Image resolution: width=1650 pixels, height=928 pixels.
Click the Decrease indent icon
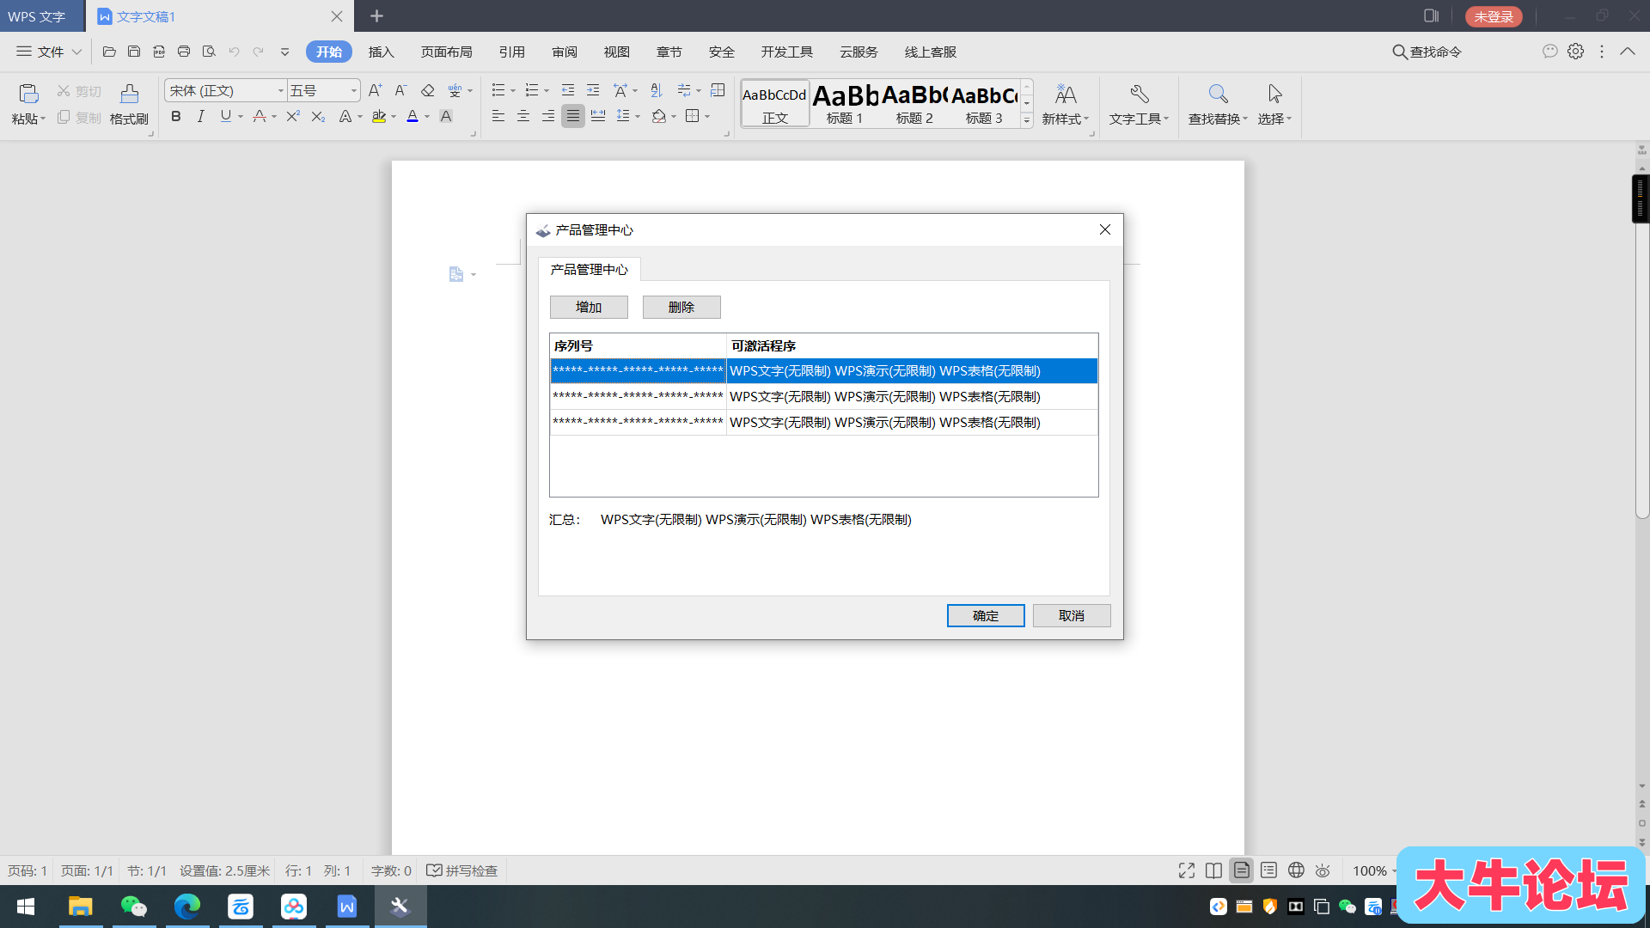point(568,90)
